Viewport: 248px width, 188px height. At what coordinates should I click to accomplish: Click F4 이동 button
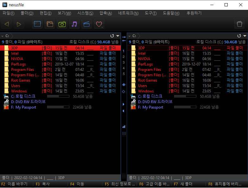[85, 184]
